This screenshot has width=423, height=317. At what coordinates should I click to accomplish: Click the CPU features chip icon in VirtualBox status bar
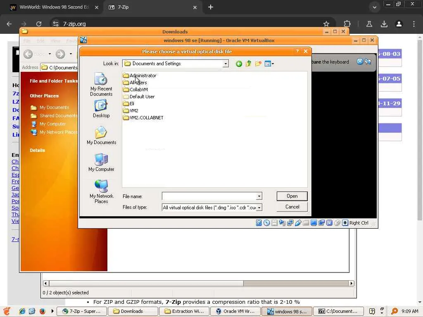point(329,222)
